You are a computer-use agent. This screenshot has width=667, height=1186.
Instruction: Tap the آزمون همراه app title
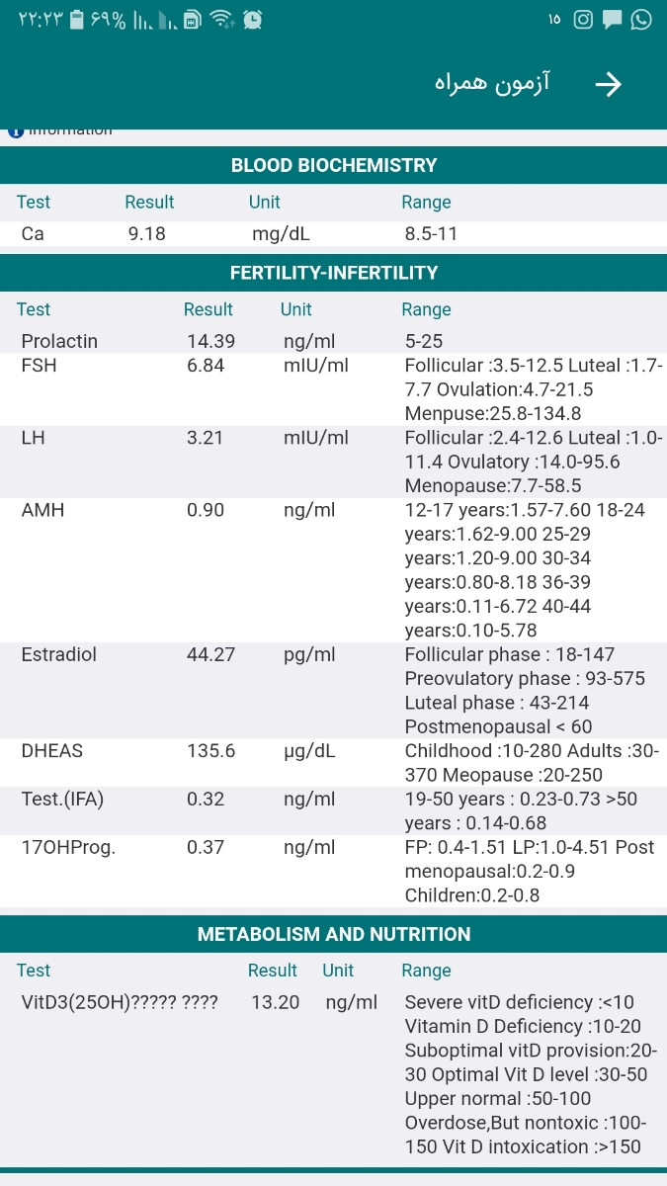click(x=493, y=84)
